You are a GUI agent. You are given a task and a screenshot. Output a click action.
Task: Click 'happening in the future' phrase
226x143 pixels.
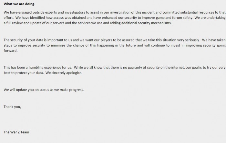click(117, 45)
